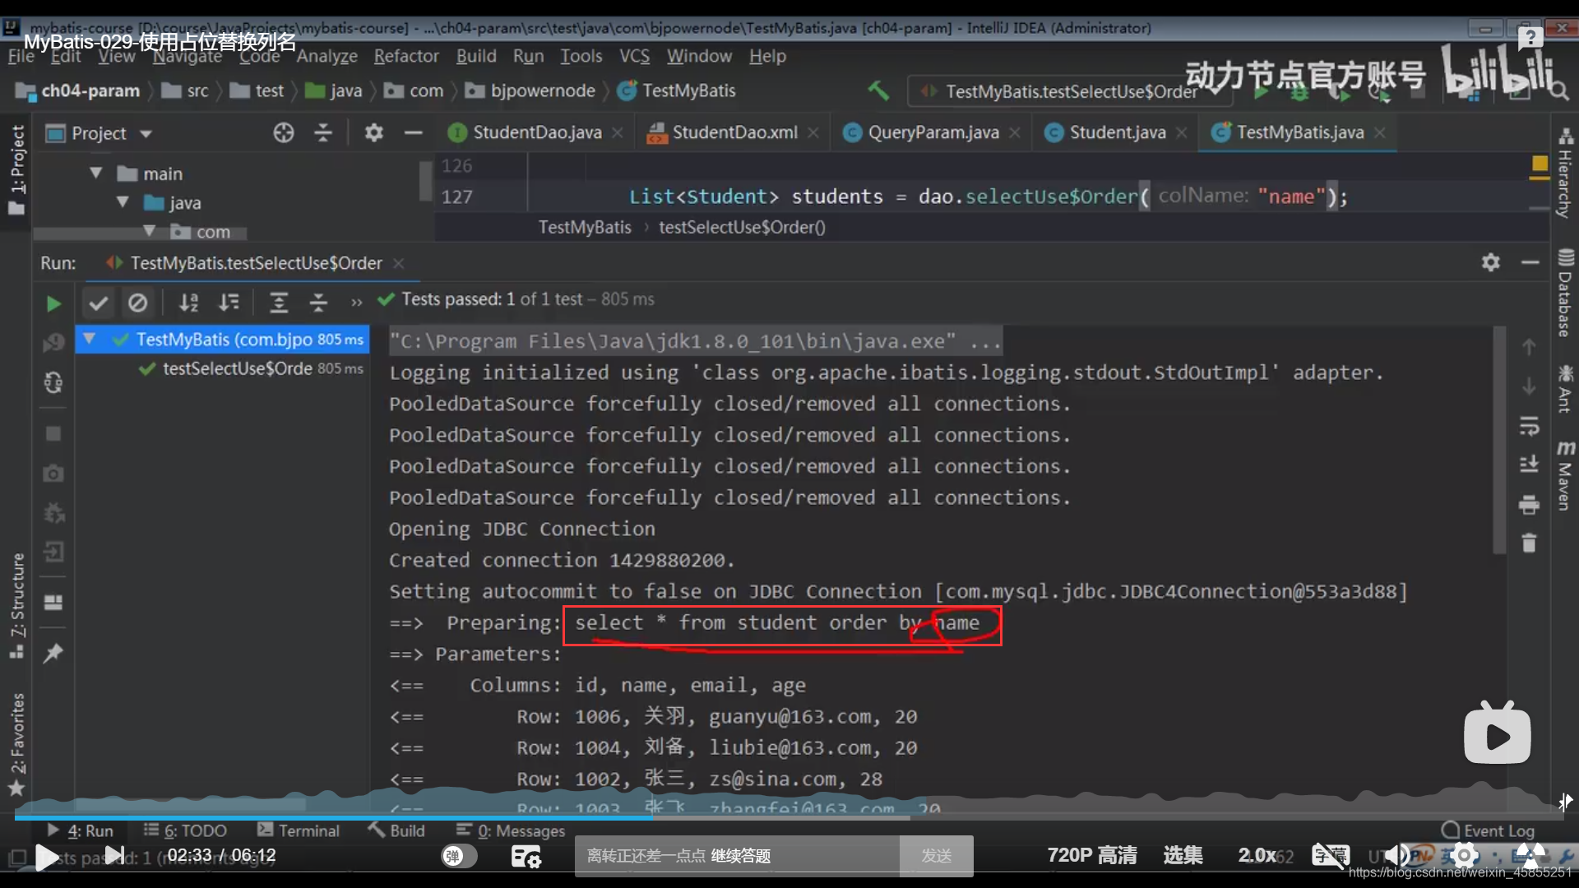Viewport: 1579px width, 888px height.
Task: Hide the Project panel
Action: (x=414, y=132)
